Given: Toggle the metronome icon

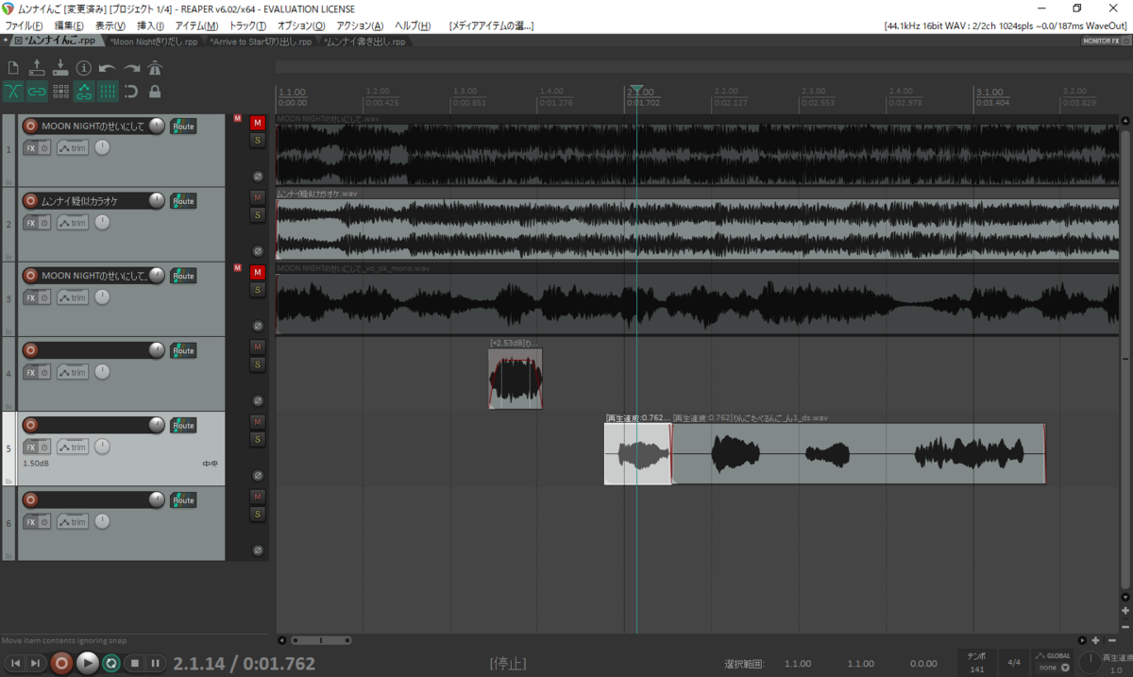Looking at the screenshot, I should tap(155, 68).
